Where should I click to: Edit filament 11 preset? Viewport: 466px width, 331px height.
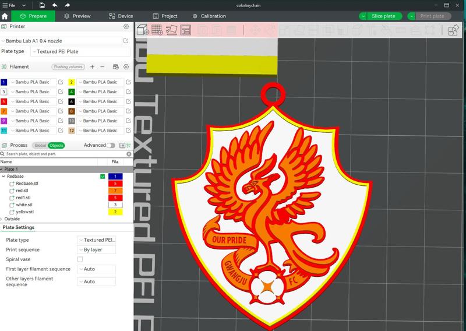pos(61,131)
